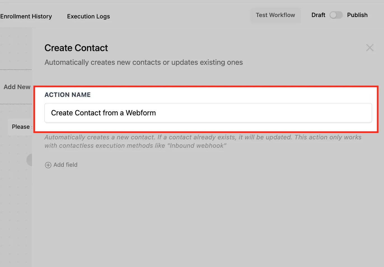Click the Add field text link
The height and width of the screenshot is (267, 384).
65,165
